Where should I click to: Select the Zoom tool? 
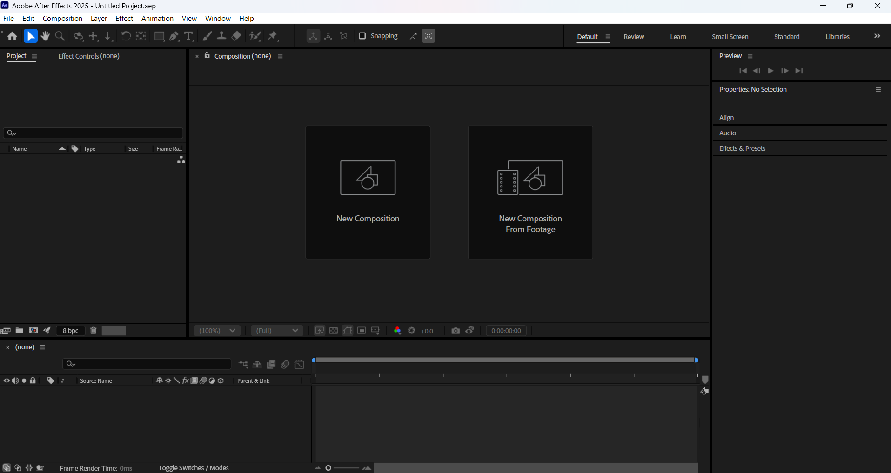60,36
